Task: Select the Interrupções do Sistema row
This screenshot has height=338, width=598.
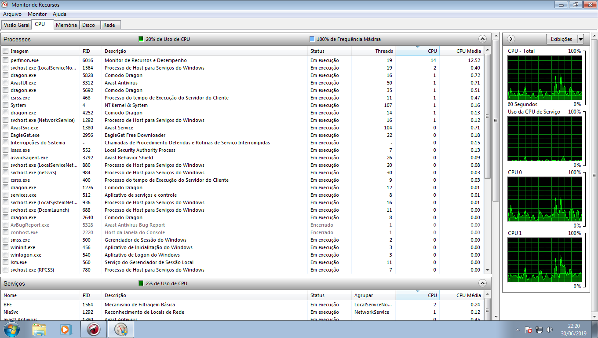Action: (242, 143)
